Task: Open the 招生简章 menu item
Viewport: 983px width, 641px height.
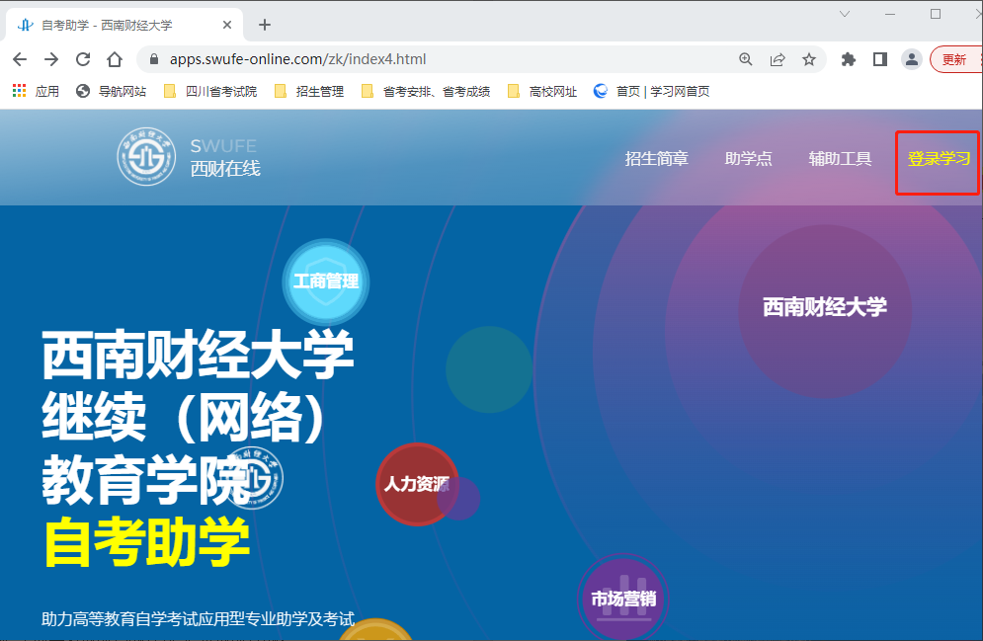Action: coord(656,159)
